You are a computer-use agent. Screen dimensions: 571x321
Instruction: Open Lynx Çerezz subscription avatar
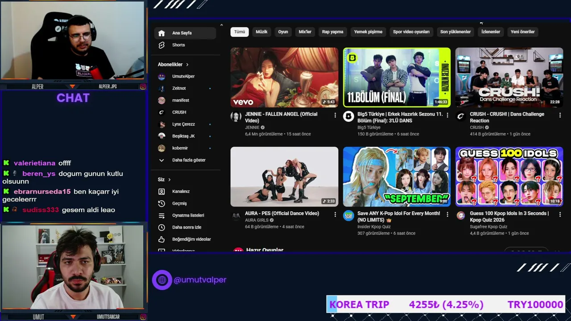(x=161, y=124)
